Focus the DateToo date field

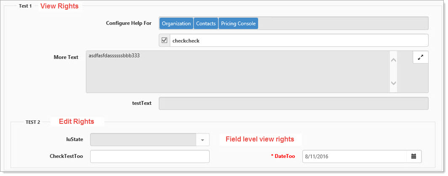pos(354,156)
